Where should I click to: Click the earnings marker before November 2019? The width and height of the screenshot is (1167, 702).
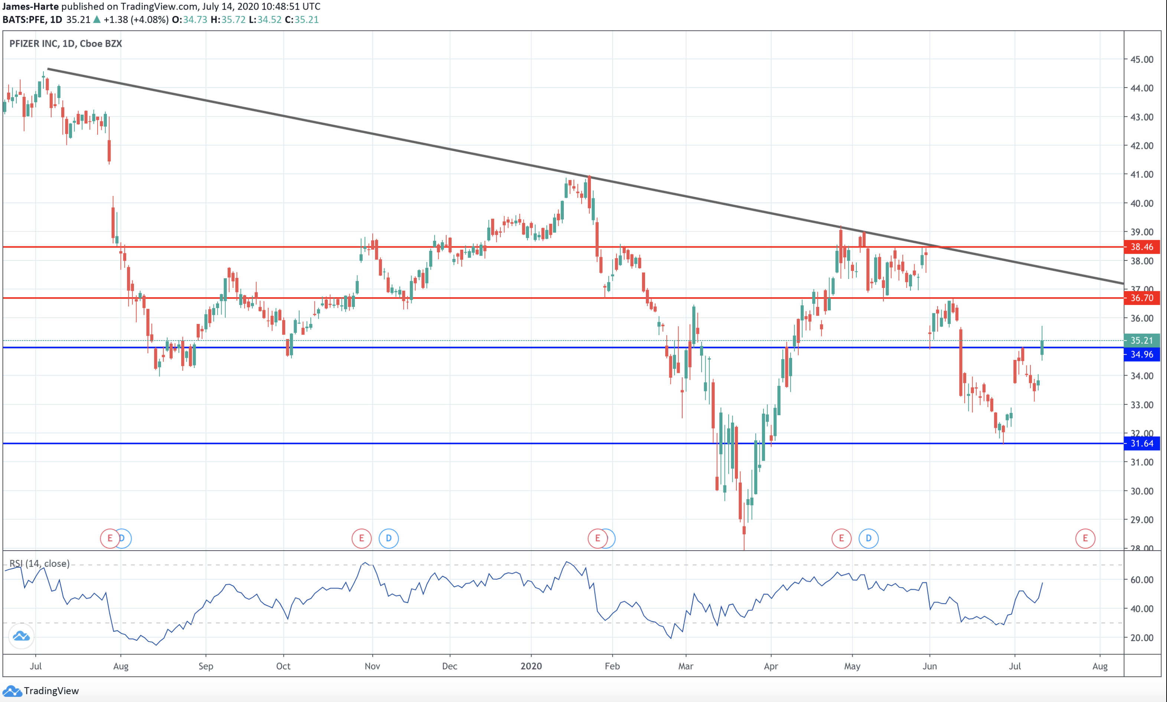(x=362, y=538)
